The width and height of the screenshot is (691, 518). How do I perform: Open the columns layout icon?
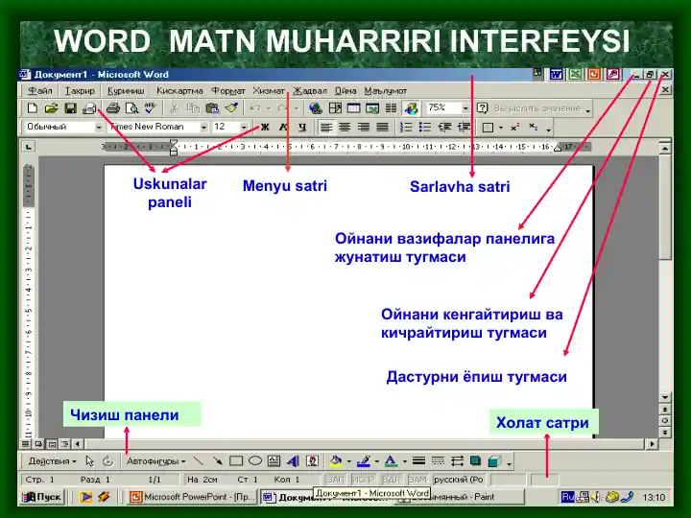[x=391, y=107]
